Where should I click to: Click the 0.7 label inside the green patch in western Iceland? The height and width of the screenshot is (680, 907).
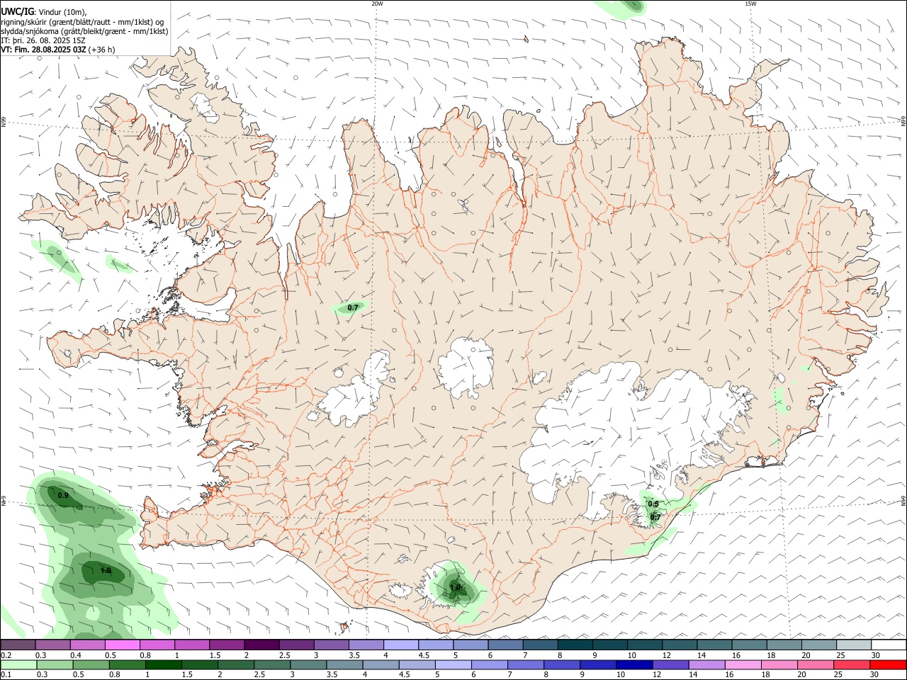click(353, 307)
